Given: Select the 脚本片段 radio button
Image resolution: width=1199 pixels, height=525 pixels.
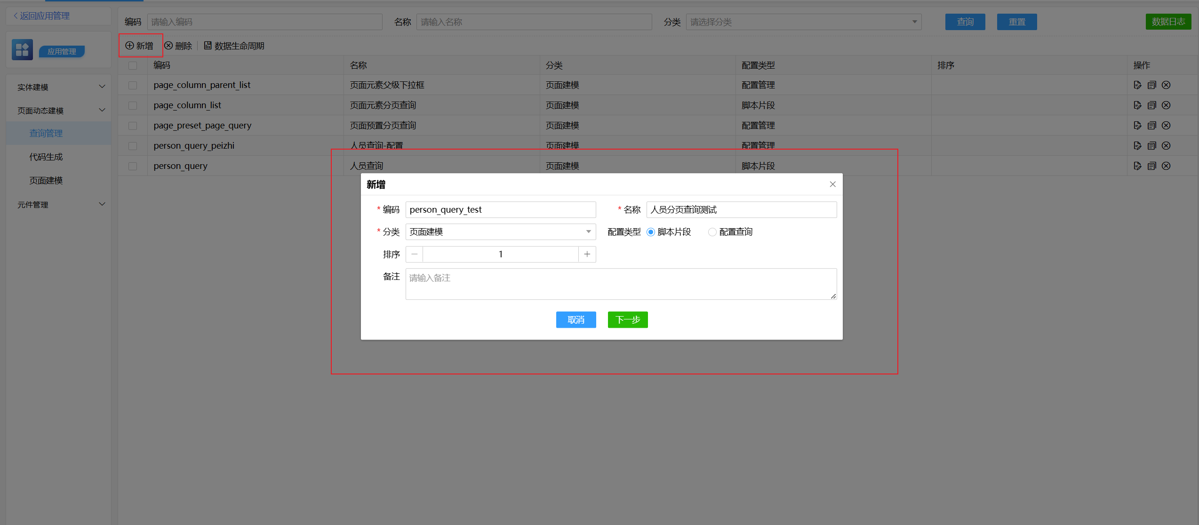Looking at the screenshot, I should pyautogui.click(x=651, y=232).
